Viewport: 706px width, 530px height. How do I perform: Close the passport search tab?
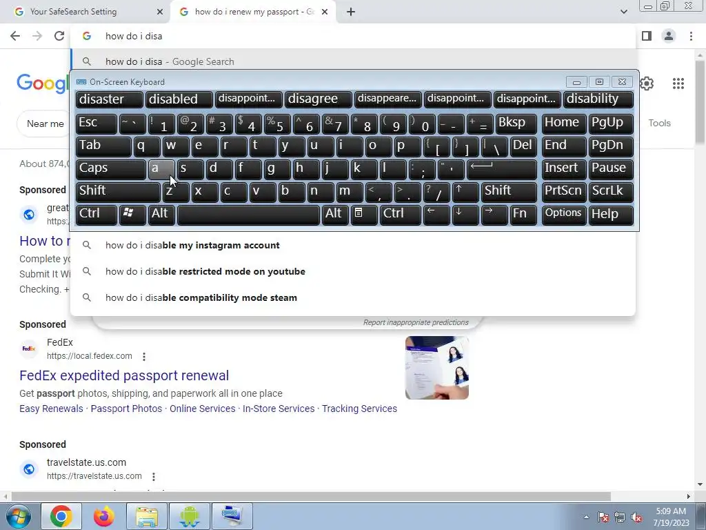tap(325, 12)
